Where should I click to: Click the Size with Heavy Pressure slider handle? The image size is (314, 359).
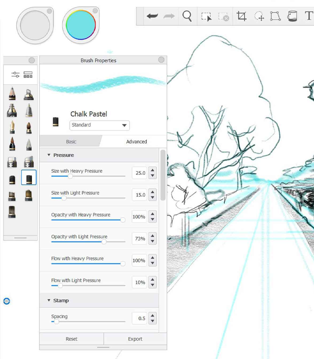click(x=70, y=176)
